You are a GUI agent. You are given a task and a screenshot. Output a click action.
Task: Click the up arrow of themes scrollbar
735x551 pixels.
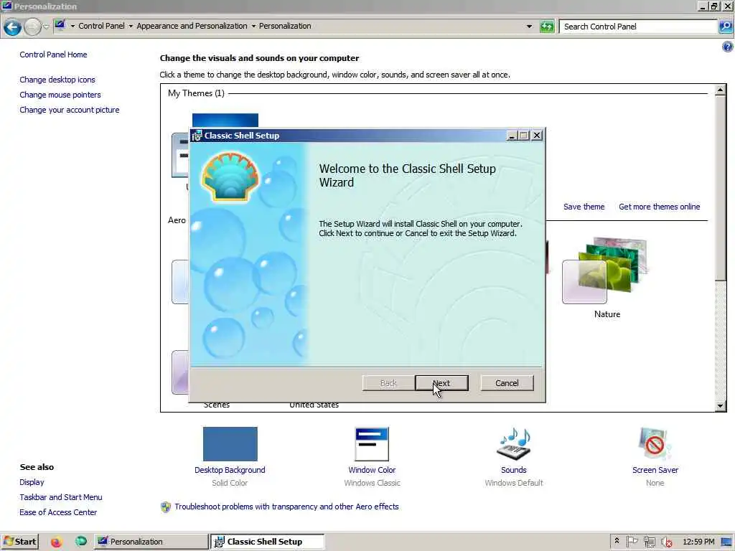(x=721, y=90)
